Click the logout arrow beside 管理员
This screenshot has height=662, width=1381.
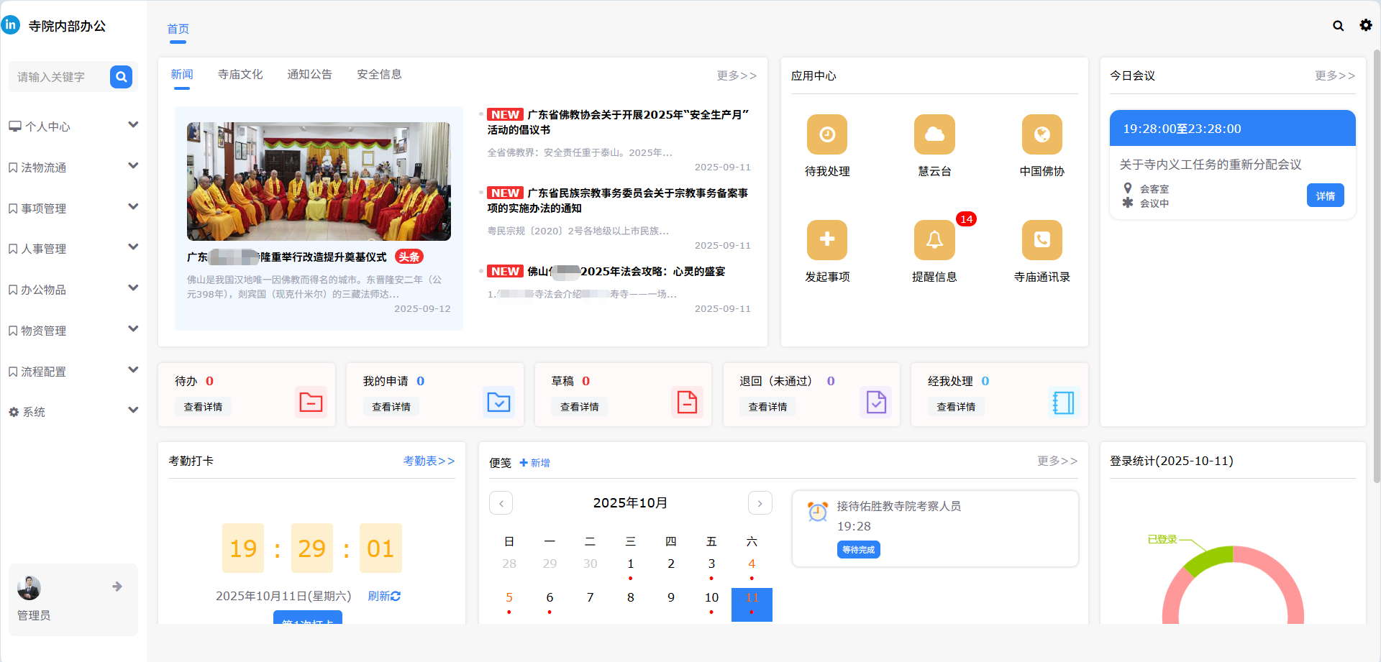117,587
